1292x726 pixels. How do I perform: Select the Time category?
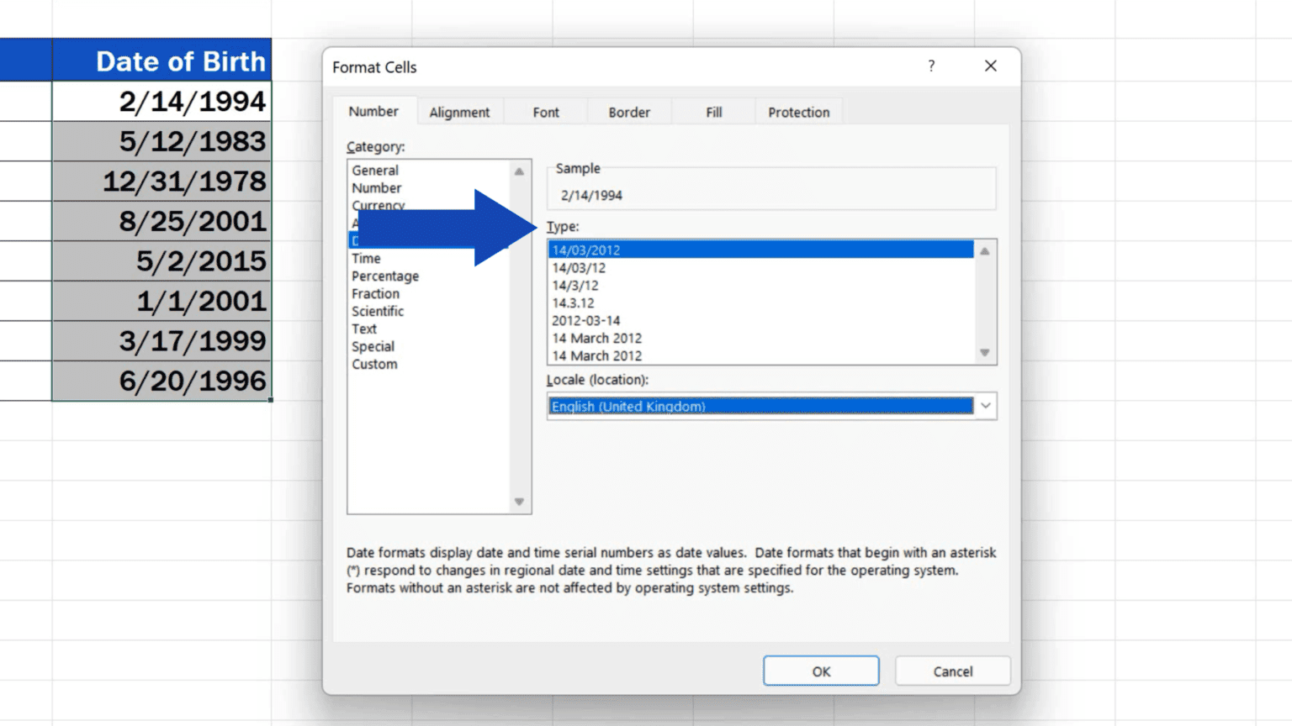click(x=366, y=258)
